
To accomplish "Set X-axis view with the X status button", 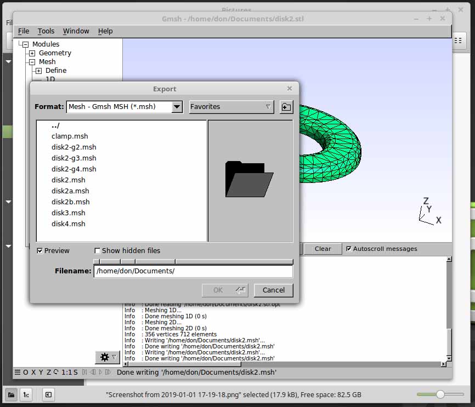I will pos(33,372).
